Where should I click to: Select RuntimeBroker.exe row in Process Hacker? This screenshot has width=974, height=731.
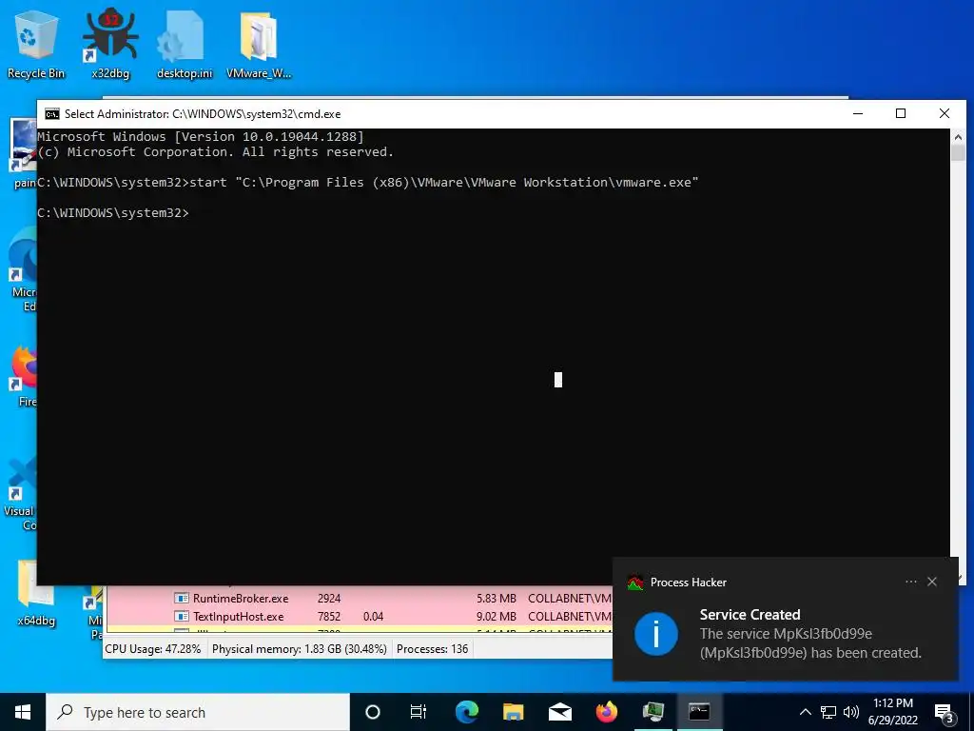359,599
